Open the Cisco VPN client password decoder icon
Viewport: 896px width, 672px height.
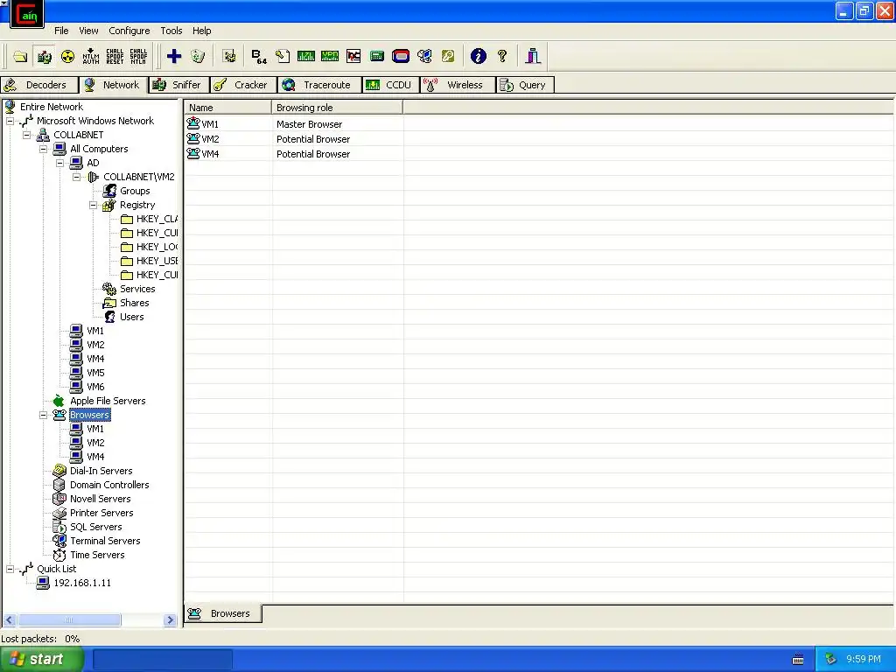(330, 56)
